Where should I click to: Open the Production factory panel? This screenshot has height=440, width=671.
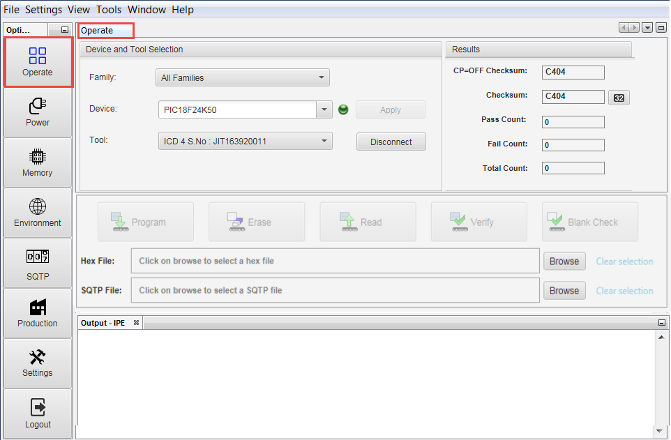tap(38, 313)
